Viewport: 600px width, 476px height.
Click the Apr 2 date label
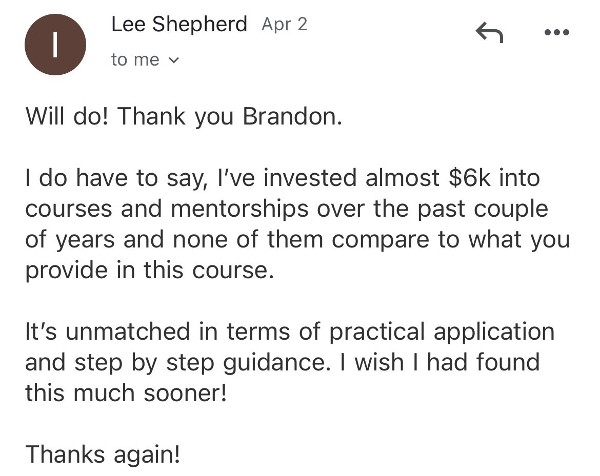coord(284,24)
